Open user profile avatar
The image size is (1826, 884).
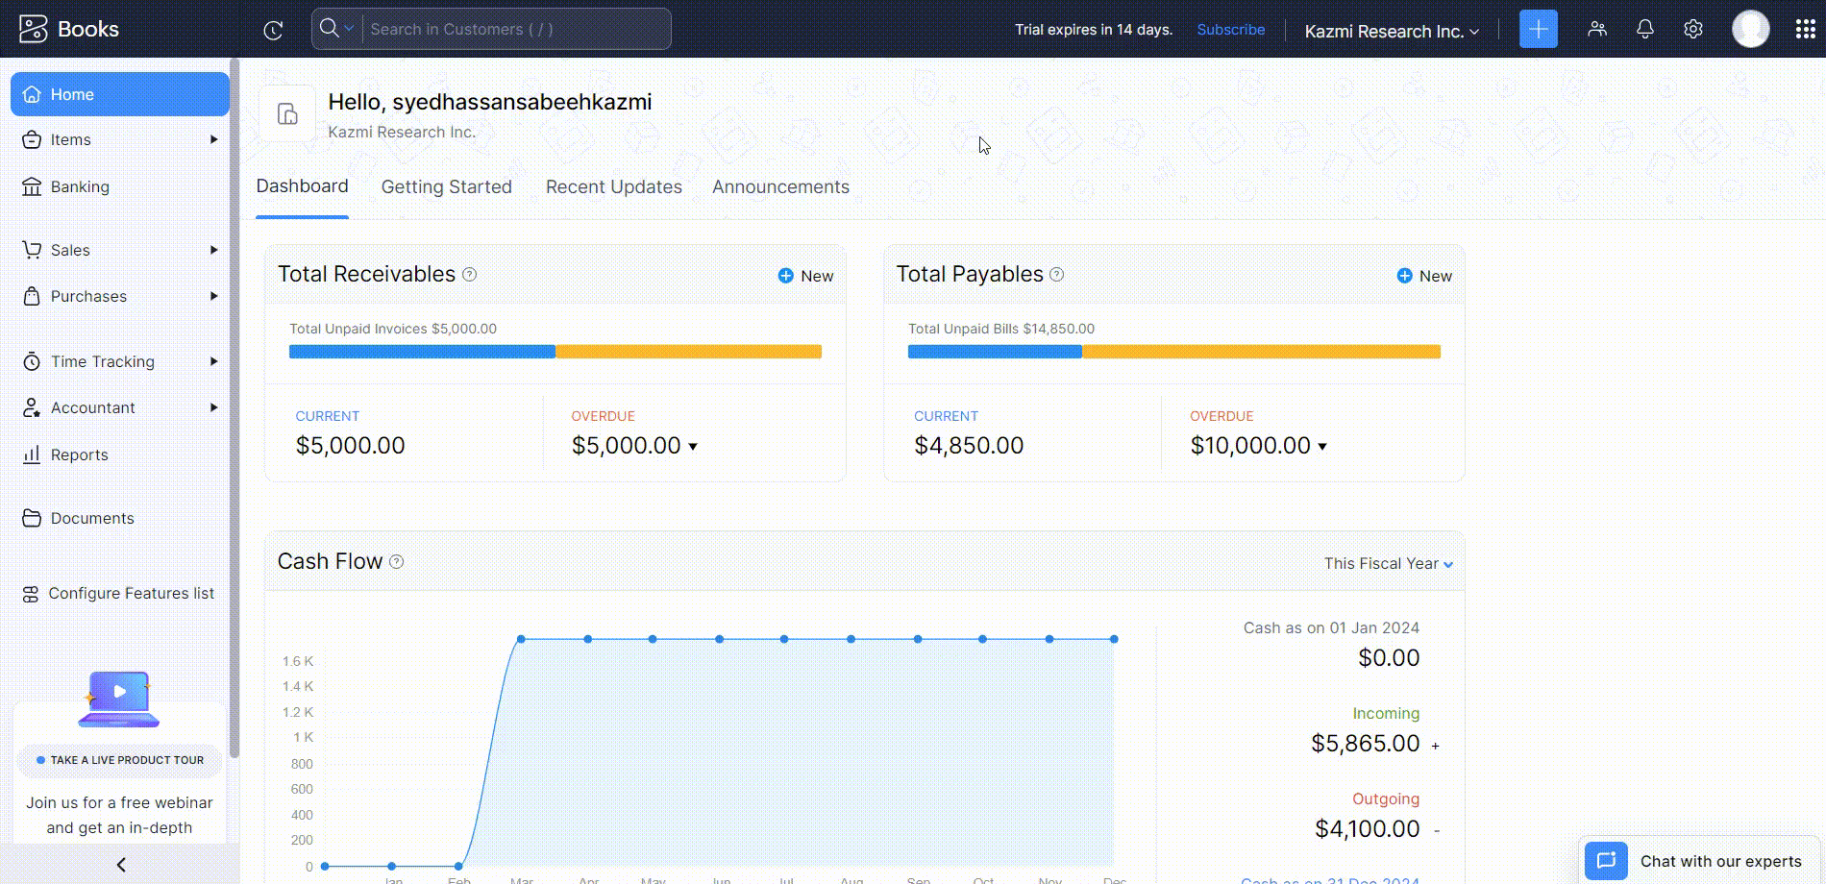point(1751,29)
